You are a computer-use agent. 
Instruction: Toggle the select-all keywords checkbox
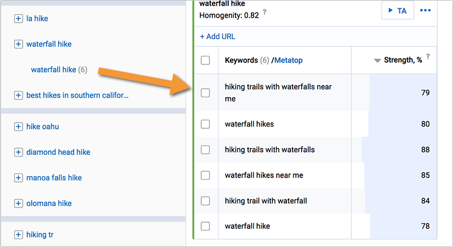[x=205, y=60]
